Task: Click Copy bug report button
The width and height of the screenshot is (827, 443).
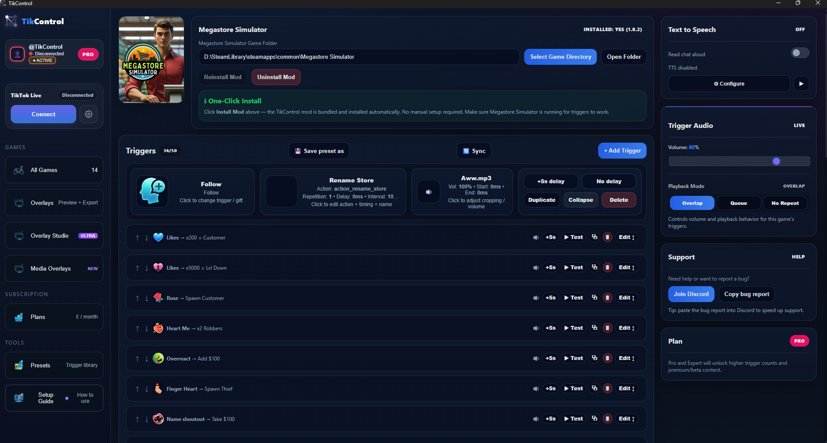Action: (747, 294)
